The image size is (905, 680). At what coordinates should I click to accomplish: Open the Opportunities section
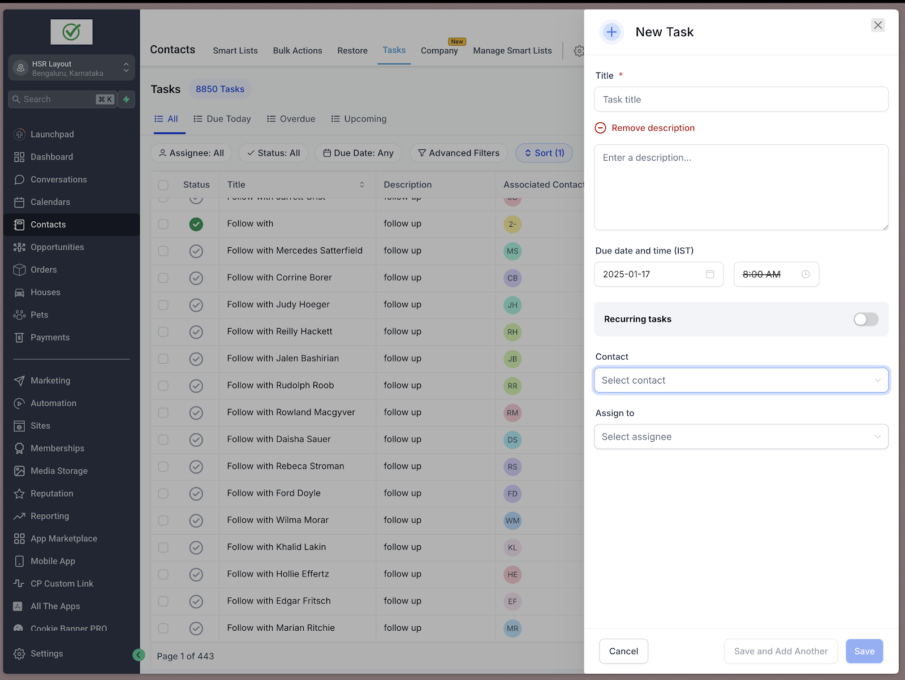click(57, 247)
